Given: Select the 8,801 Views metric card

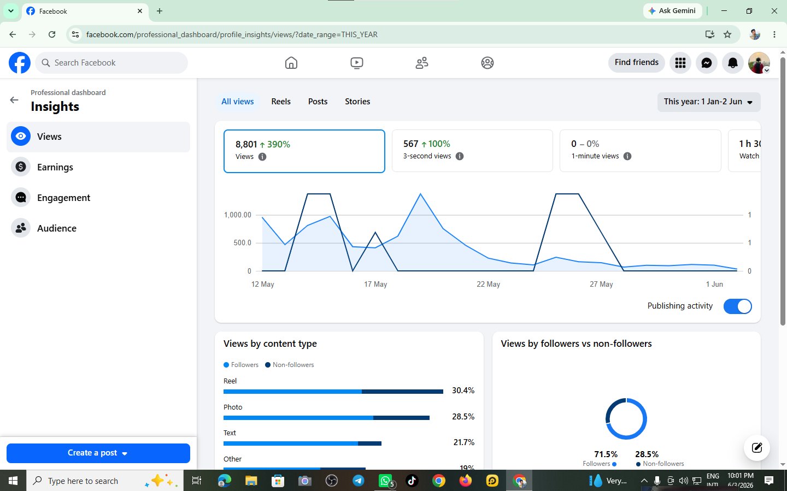Looking at the screenshot, I should coord(304,151).
